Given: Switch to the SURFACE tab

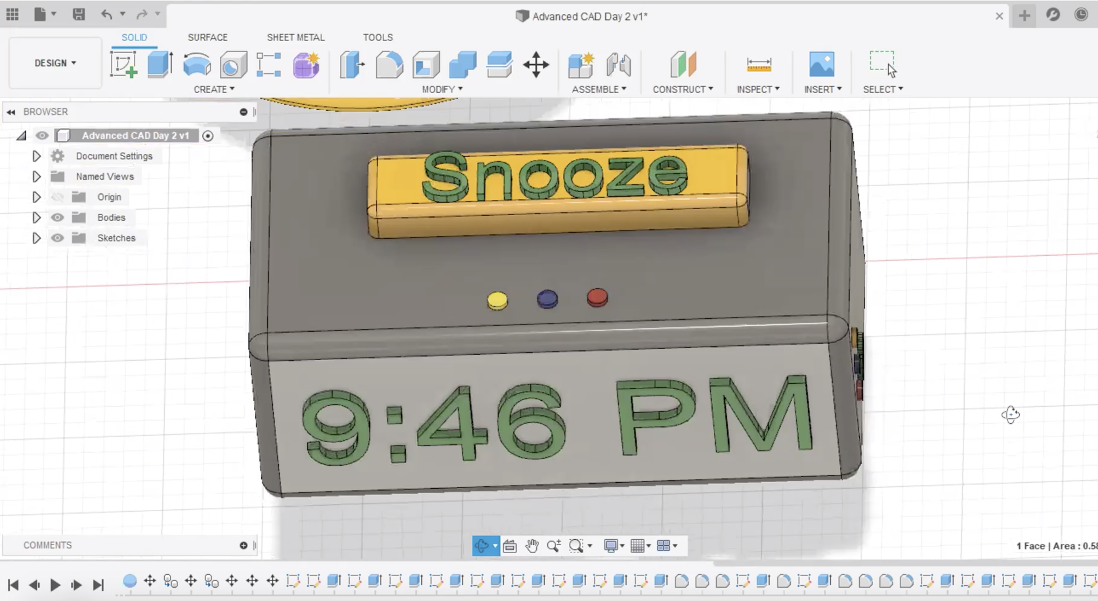Looking at the screenshot, I should pyautogui.click(x=208, y=38).
